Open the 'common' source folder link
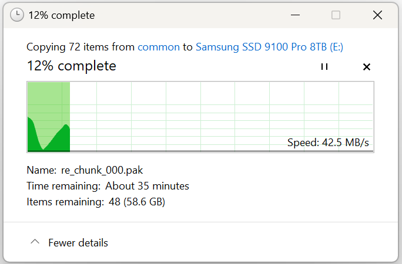Image resolution: width=402 pixels, height=264 pixels. pyautogui.click(x=159, y=47)
